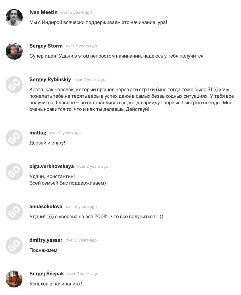The image size is (241, 295).
Task: Click matlug's default GO avatar icon
Action: pos(14,138)
